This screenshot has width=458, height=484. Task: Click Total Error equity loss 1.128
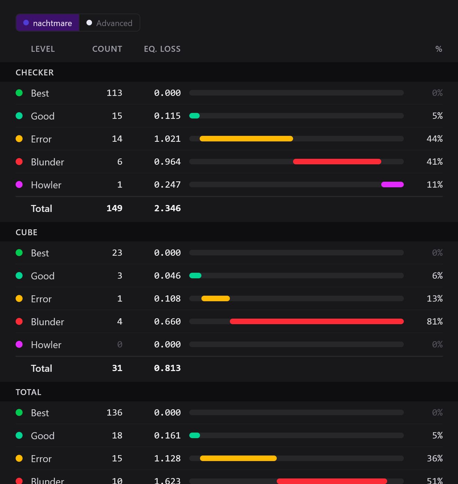(x=167, y=458)
